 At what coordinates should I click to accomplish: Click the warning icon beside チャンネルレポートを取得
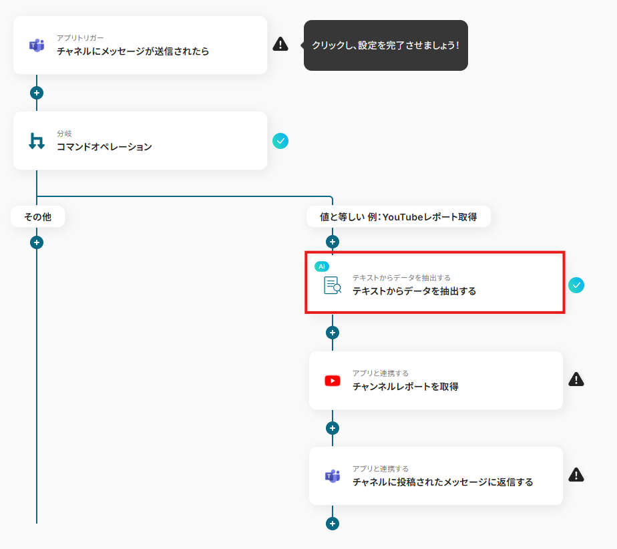coord(576,379)
